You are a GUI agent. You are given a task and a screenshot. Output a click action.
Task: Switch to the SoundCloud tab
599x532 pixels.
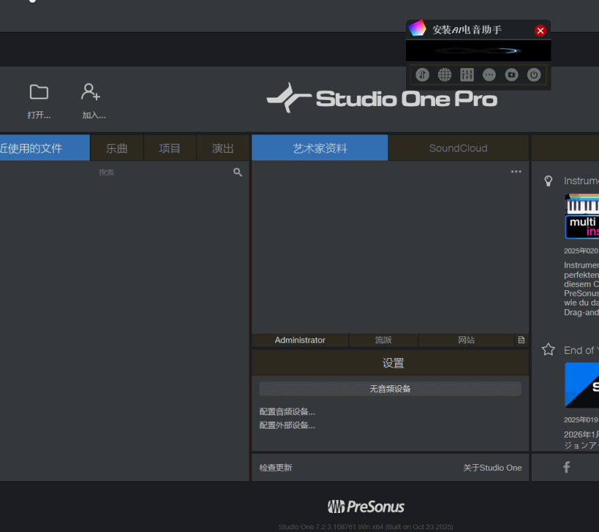[458, 147]
